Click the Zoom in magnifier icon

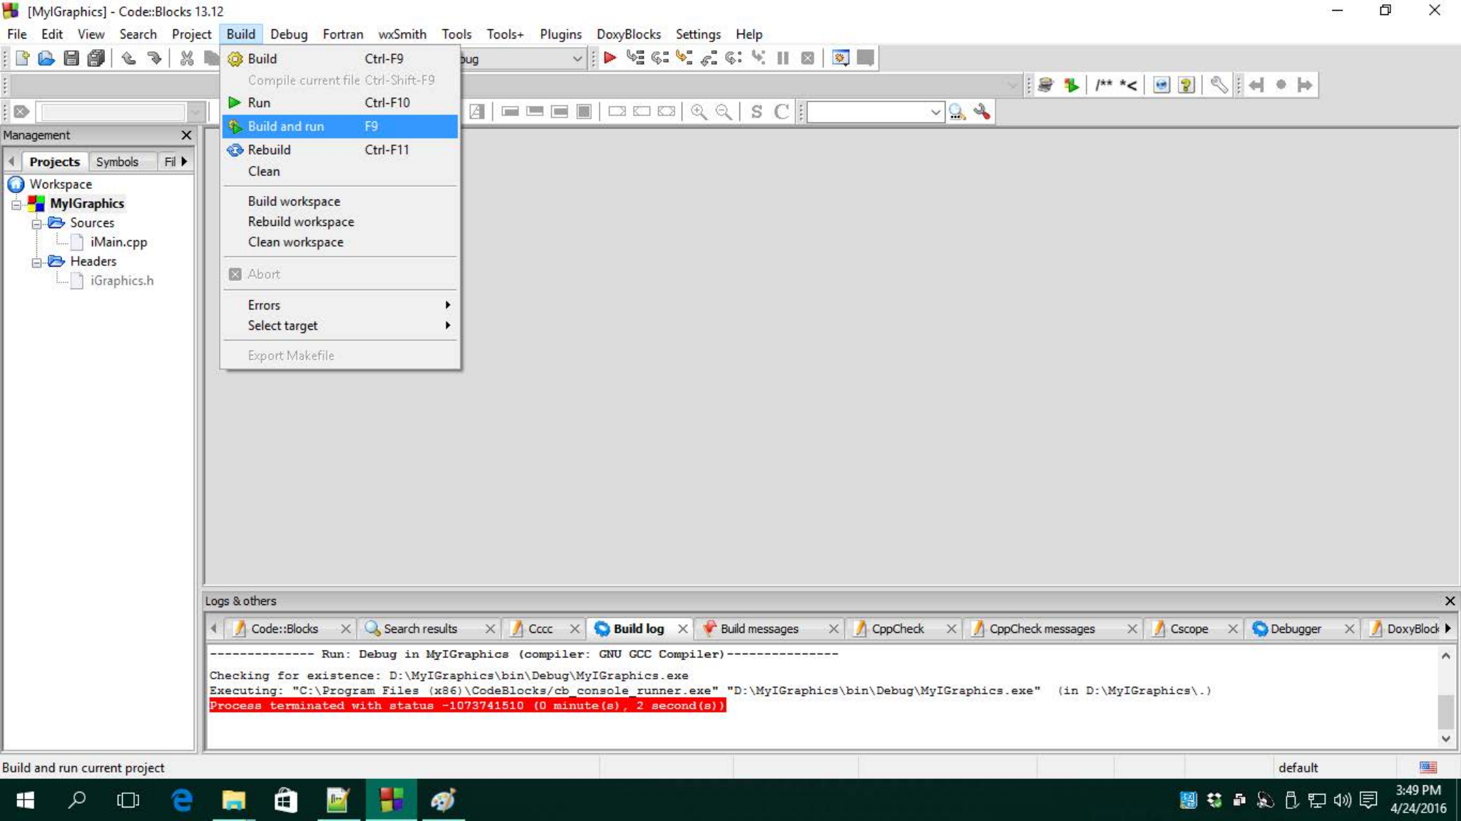click(x=698, y=112)
